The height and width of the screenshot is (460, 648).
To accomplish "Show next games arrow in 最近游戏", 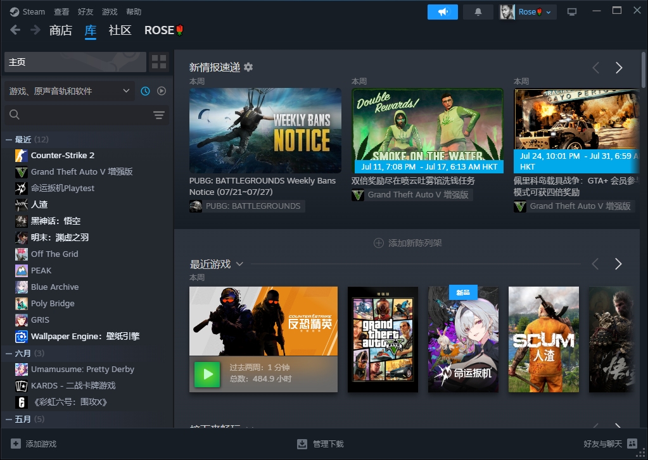I will (x=618, y=264).
